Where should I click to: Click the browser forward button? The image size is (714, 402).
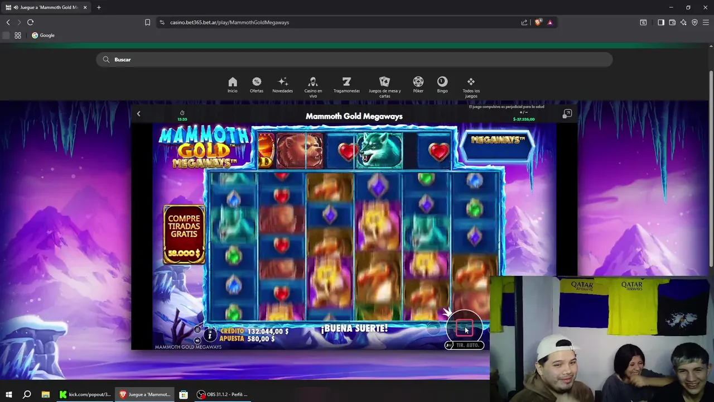(19, 22)
